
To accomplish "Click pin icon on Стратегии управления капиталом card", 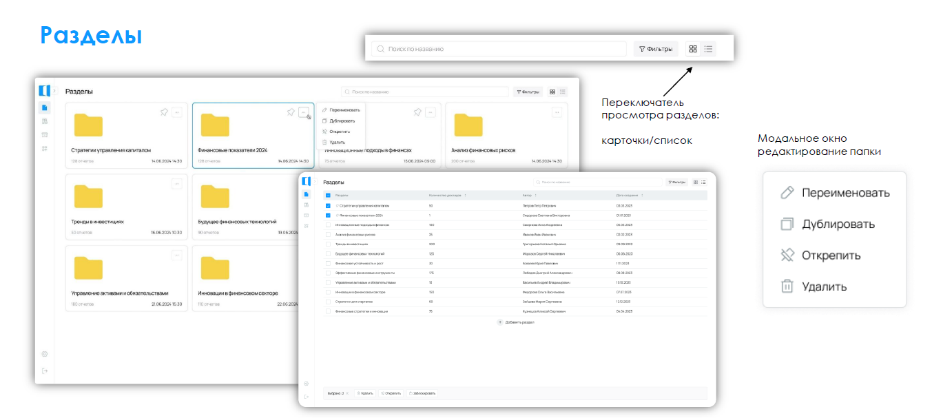I will point(164,112).
